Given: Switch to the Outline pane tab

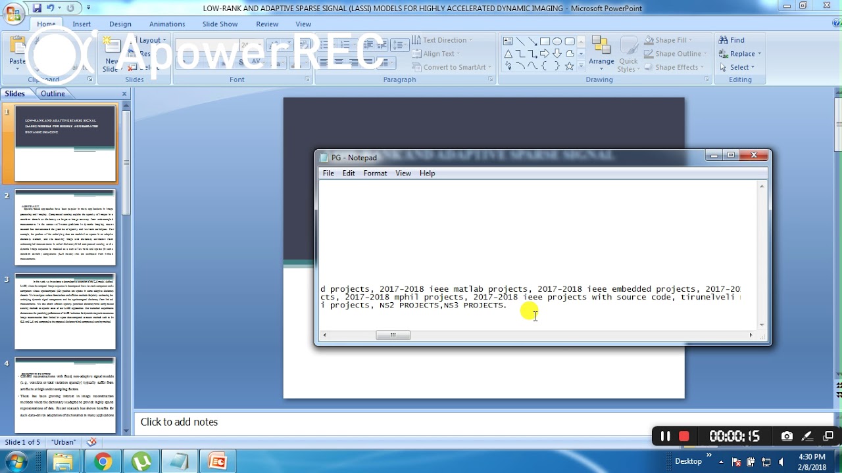Looking at the screenshot, I should click(53, 94).
